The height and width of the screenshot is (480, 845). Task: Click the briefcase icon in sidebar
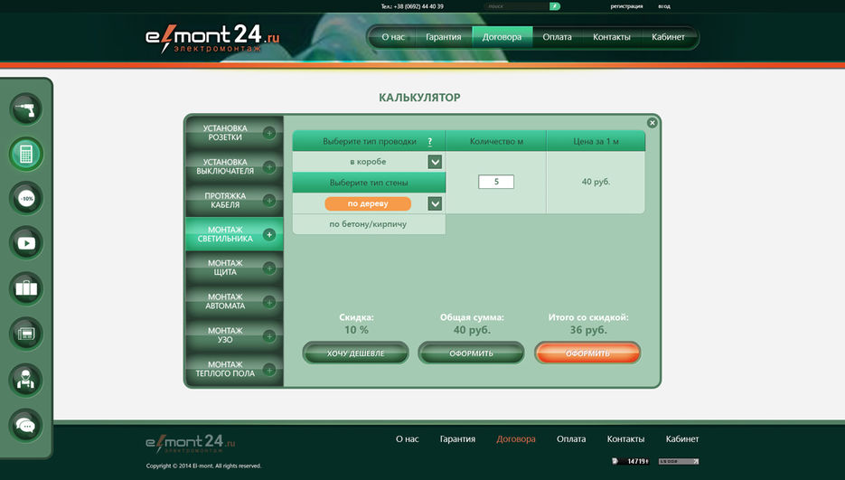[x=26, y=288]
